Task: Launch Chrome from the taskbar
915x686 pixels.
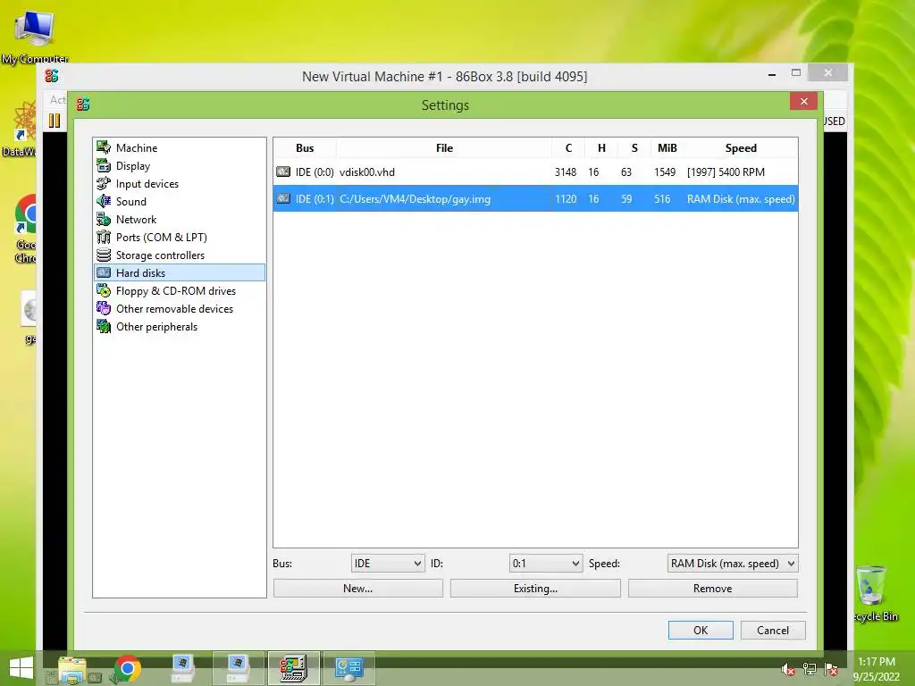Action: tap(127, 668)
